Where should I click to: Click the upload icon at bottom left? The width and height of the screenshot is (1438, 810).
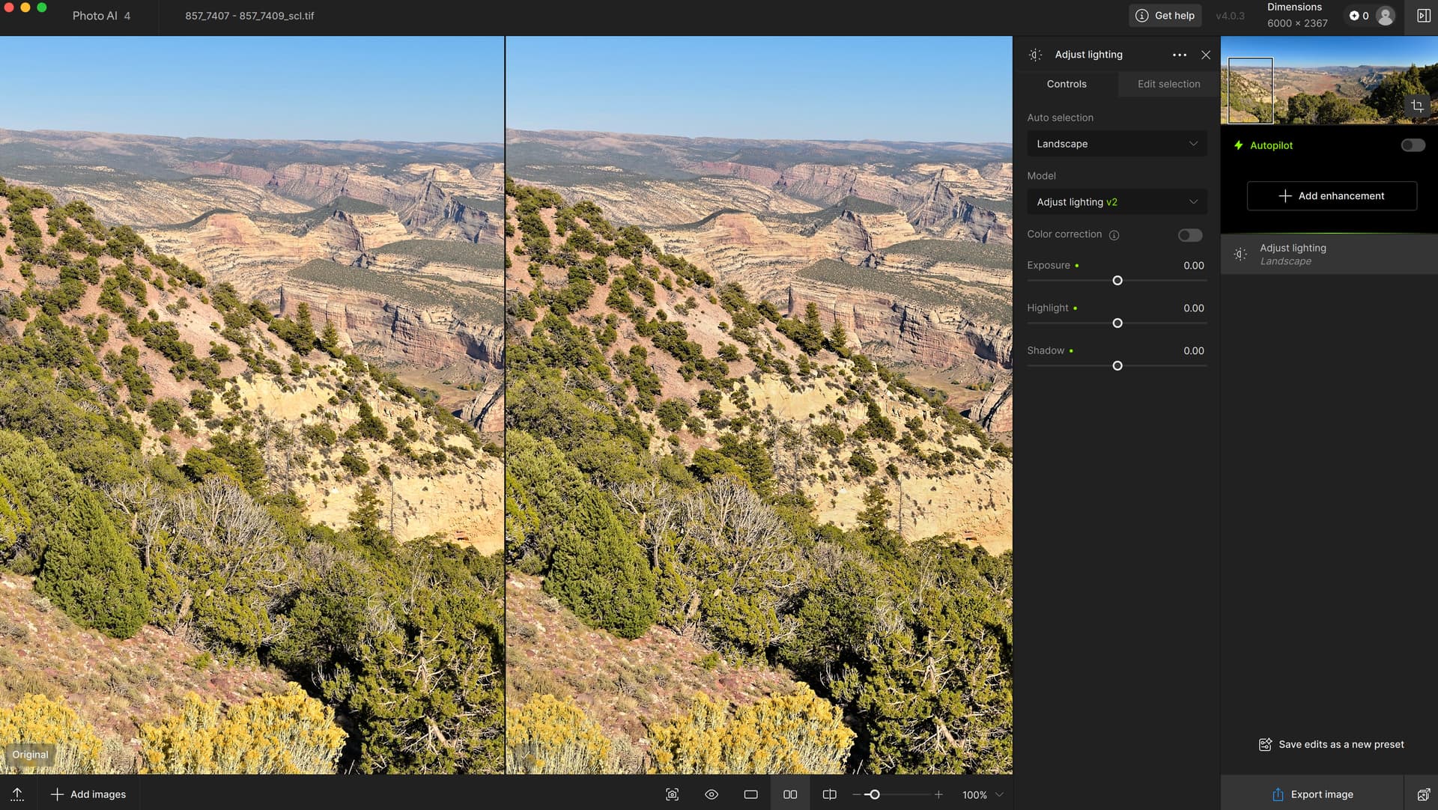click(17, 794)
